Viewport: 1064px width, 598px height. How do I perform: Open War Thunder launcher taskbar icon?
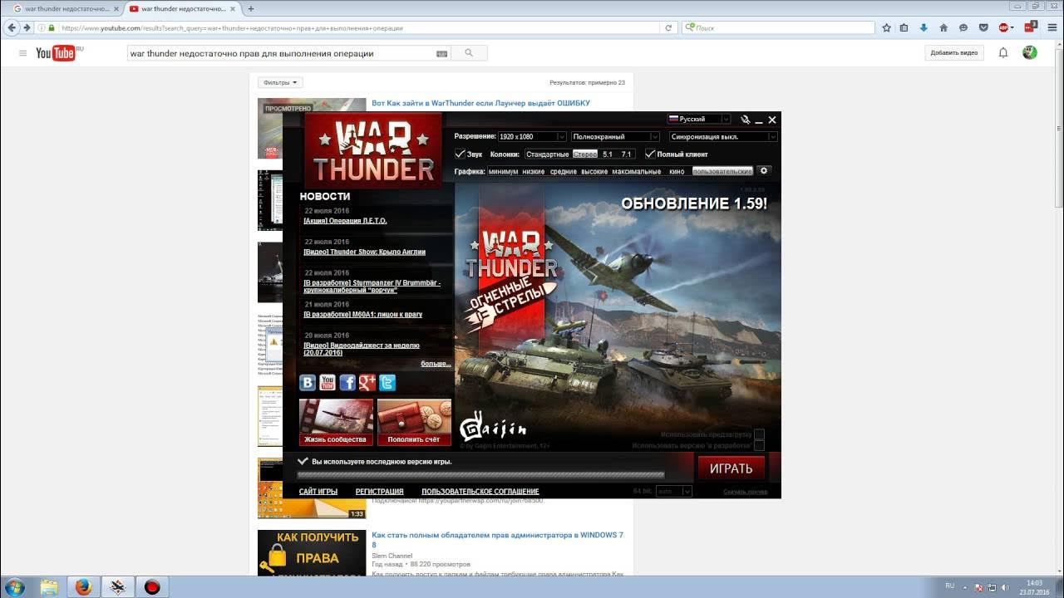(x=117, y=587)
